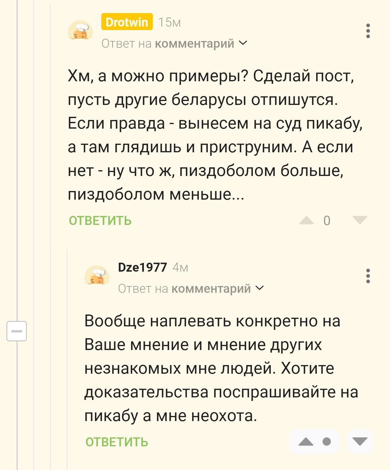This screenshot has height=470, width=390.
Task: Expand parent comment chevron under Drotwin
Action: click(243, 43)
